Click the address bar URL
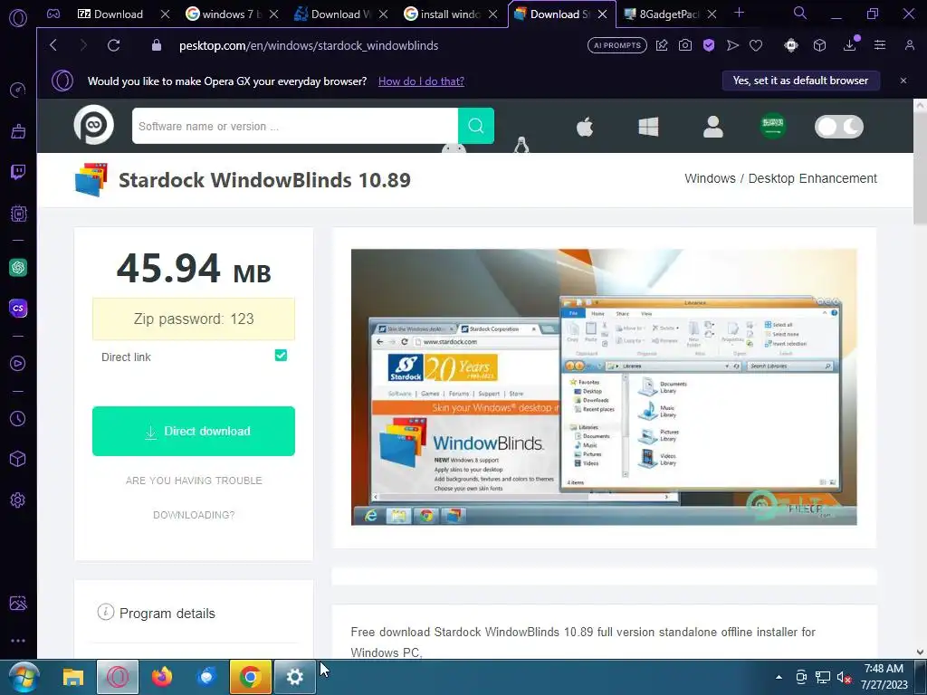927x695 pixels. click(x=309, y=45)
